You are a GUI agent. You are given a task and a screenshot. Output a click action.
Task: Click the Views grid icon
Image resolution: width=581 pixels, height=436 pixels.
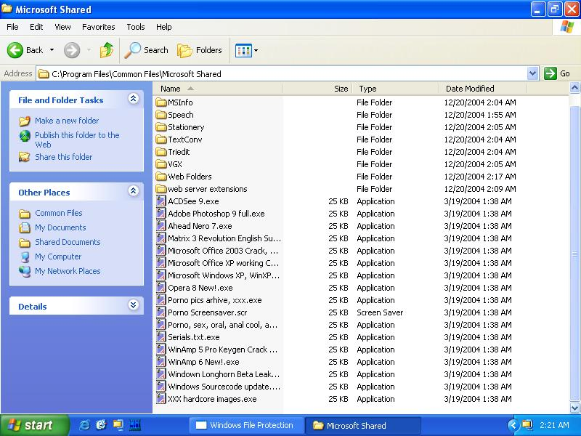(x=243, y=50)
